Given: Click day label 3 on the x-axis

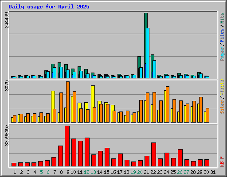Looking at the screenshot, I should 28,172.
